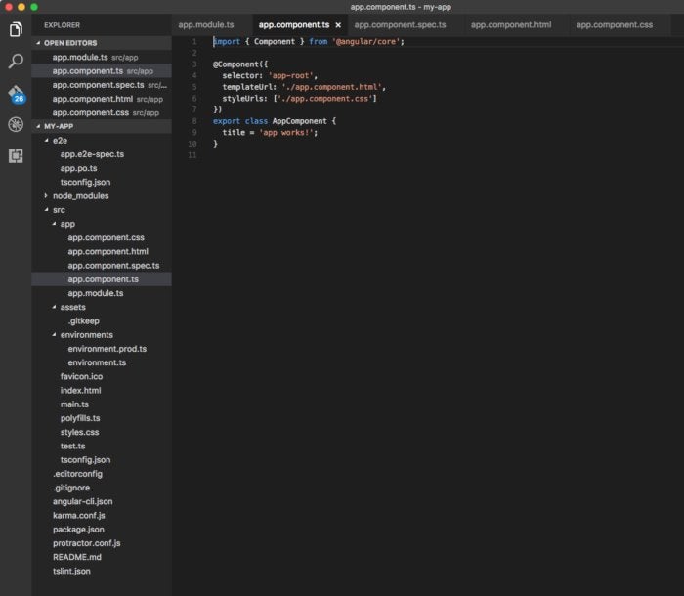Screen dimensions: 684x596
Task: Open index.html file
Action: [102, 391]
